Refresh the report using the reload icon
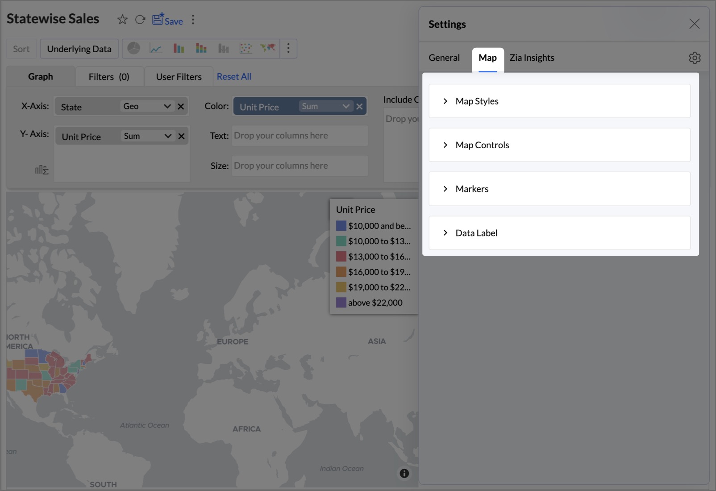716x491 pixels. click(x=140, y=20)
